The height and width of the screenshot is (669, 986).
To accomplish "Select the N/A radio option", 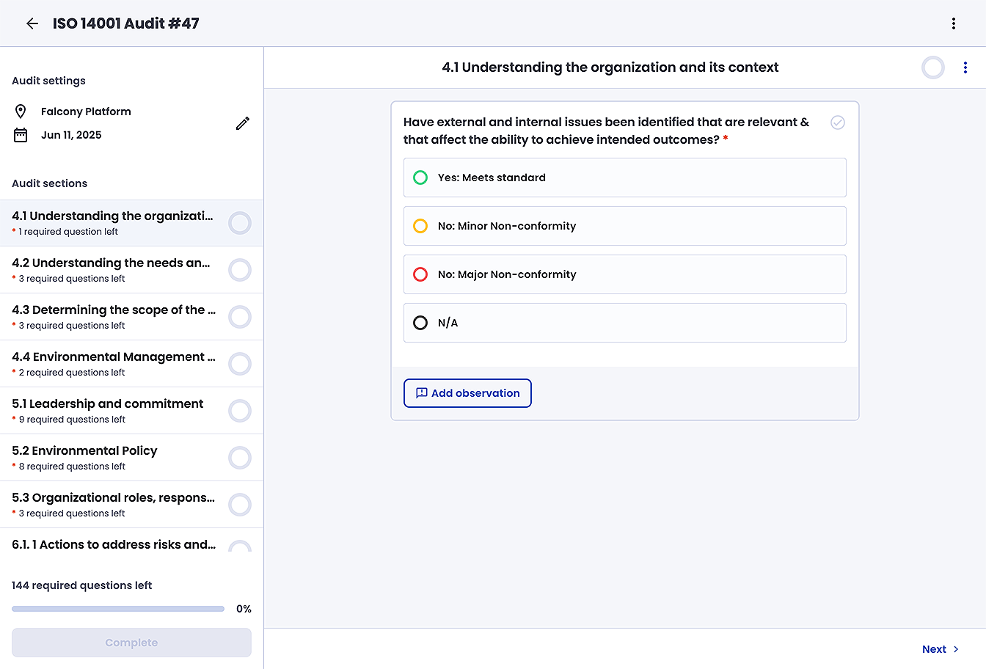I will coord(625,323).
